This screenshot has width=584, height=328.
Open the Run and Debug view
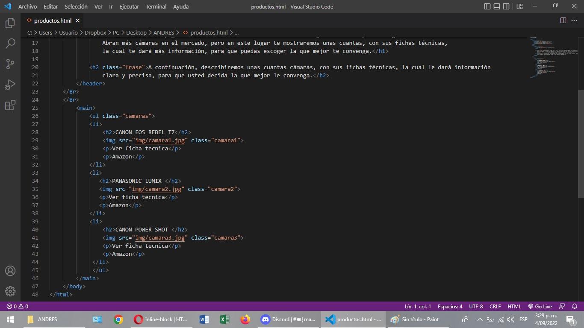(x=10, y=85)
